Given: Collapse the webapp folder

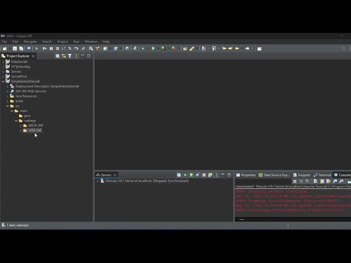Looking at the screenshot, I should pyautogui.click(x=16, y=121).
